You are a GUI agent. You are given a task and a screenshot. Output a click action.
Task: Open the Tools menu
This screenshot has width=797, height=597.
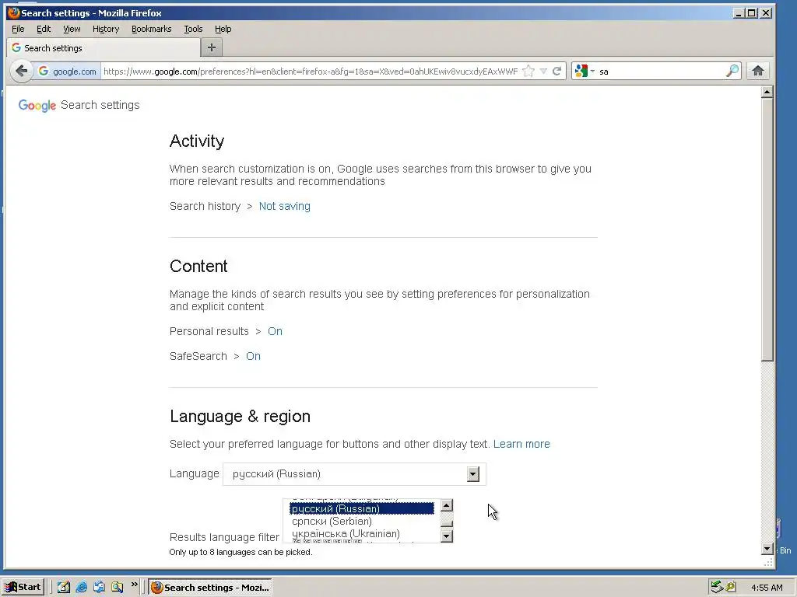click(193, 29)
